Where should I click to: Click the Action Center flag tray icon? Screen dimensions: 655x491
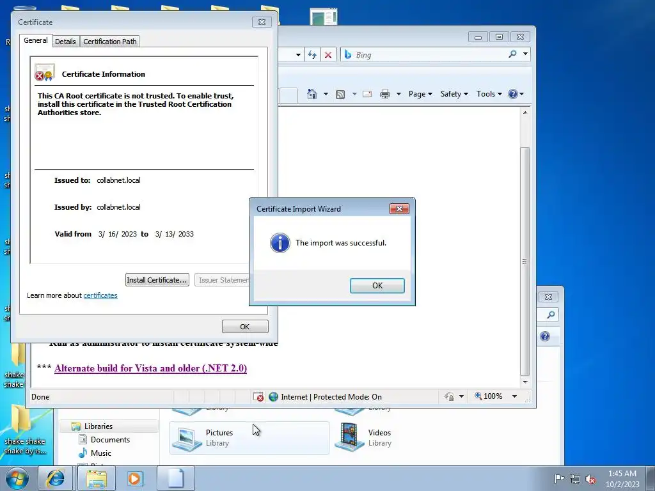pos(559,478)
